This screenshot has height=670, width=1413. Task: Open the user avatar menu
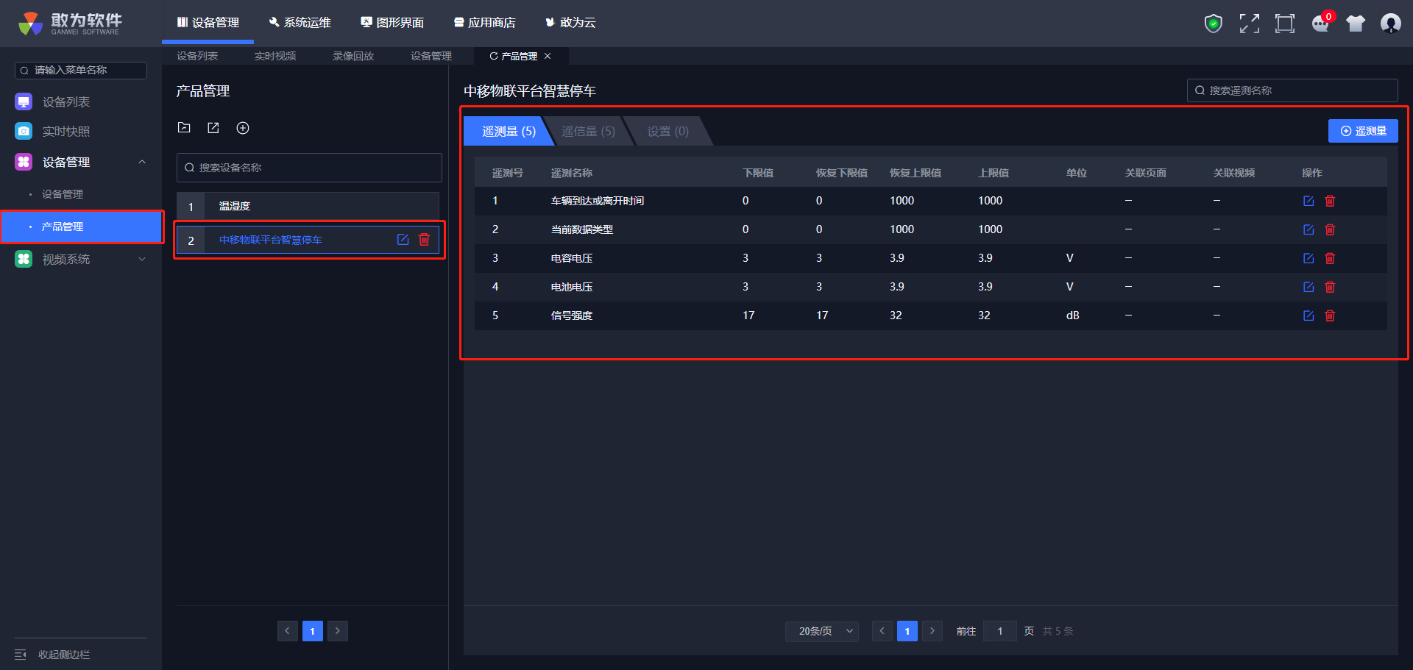1391,24
